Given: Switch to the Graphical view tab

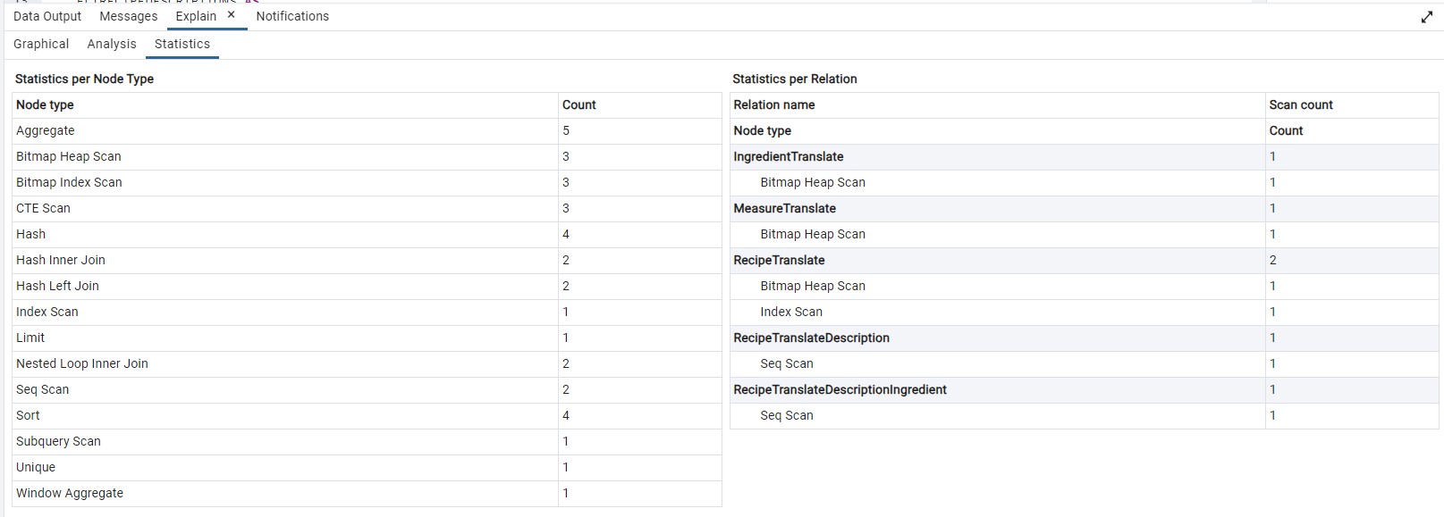Looking at the screenshot, I should pos(41,44).
